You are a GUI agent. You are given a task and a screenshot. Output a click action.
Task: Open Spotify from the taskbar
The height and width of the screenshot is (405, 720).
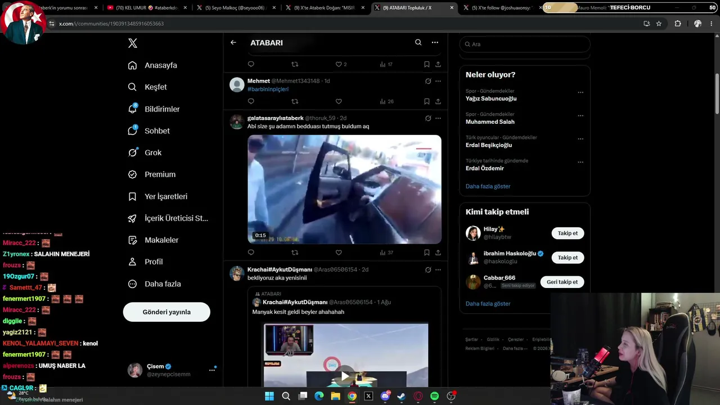(x=434, y=396)
